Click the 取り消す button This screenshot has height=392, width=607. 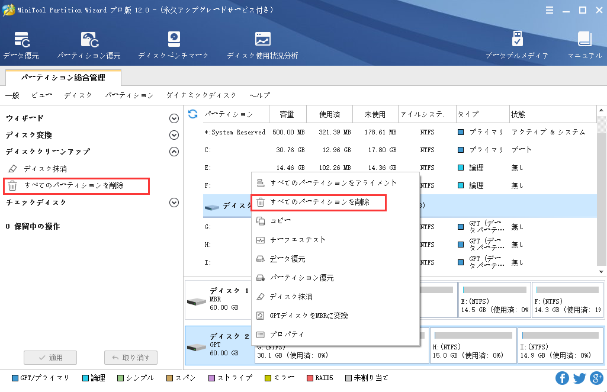point(131,358)
